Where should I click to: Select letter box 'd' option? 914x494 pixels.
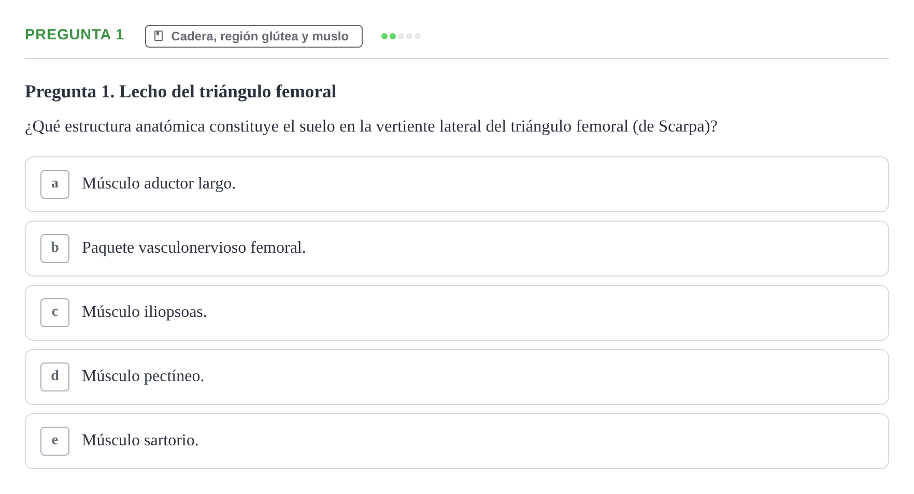point(55,377)
